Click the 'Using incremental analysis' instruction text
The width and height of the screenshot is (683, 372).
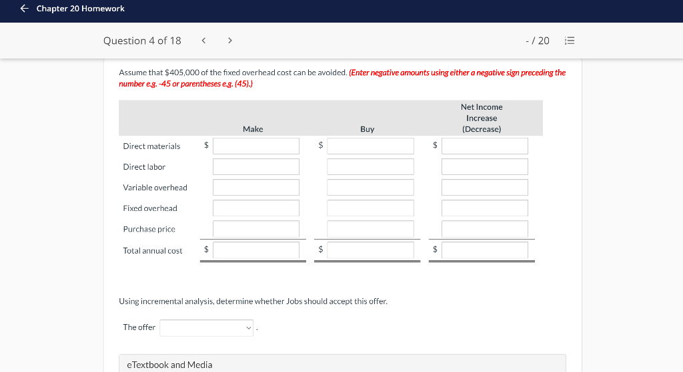253,301
